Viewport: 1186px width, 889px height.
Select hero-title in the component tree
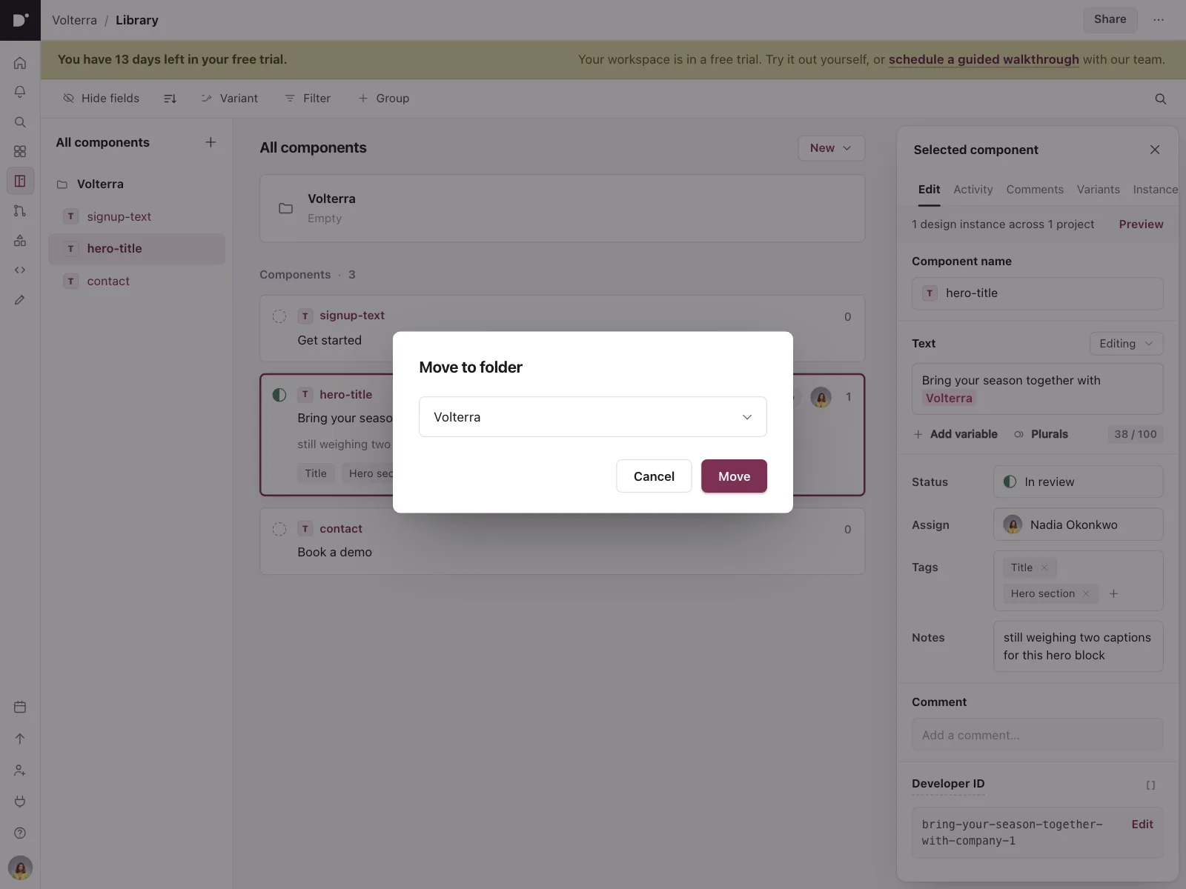click(136, 249)
